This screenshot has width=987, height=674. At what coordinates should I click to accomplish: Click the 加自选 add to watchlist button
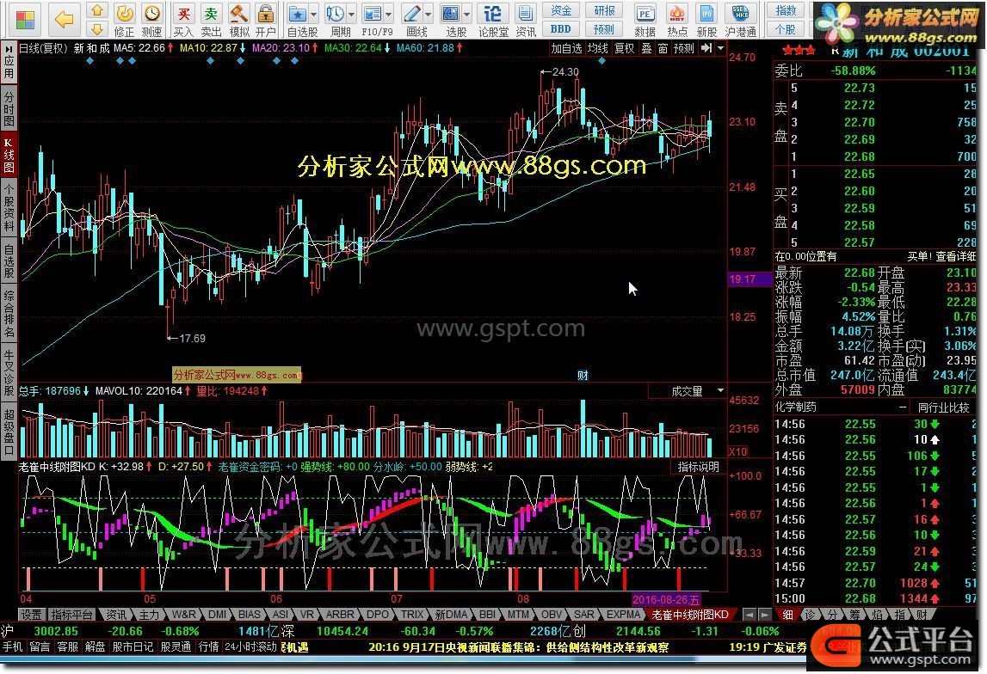pos(566,48)
